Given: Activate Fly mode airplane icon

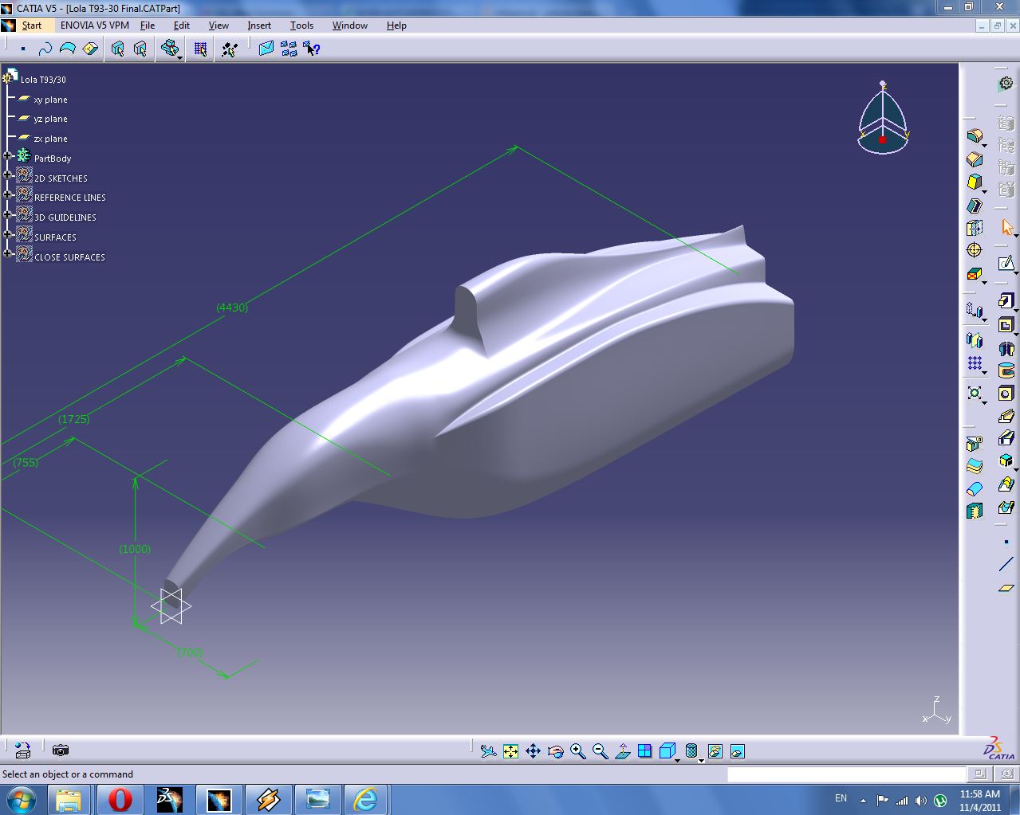Looking at the screenshot, I should tap(488, 751).
